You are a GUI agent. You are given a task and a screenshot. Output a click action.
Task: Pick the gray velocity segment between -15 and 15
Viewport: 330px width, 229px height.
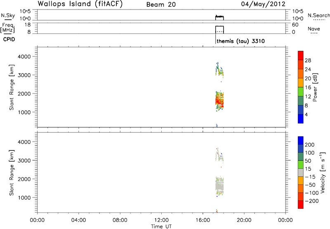pyautogui.click(x=301, y=172)
